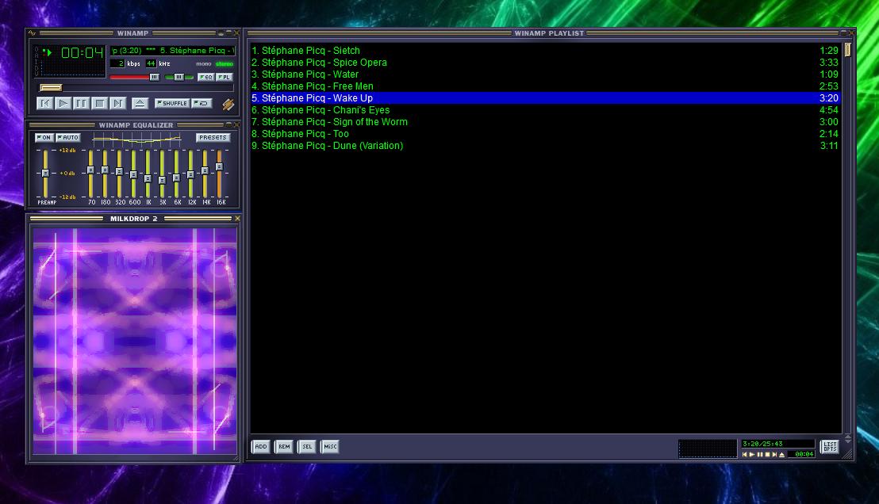Select track 2 Spice Opera in the playlist

[545, 62]
